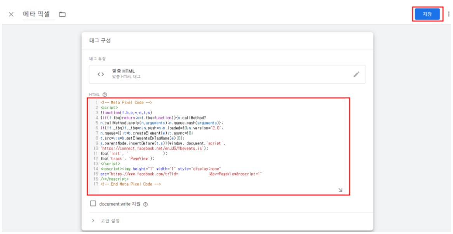Image resolution: width=453 pixels, height=234 pixels.
Task: Click the code brackets icon for 맞춤 HTML
Action: [101, 74]
